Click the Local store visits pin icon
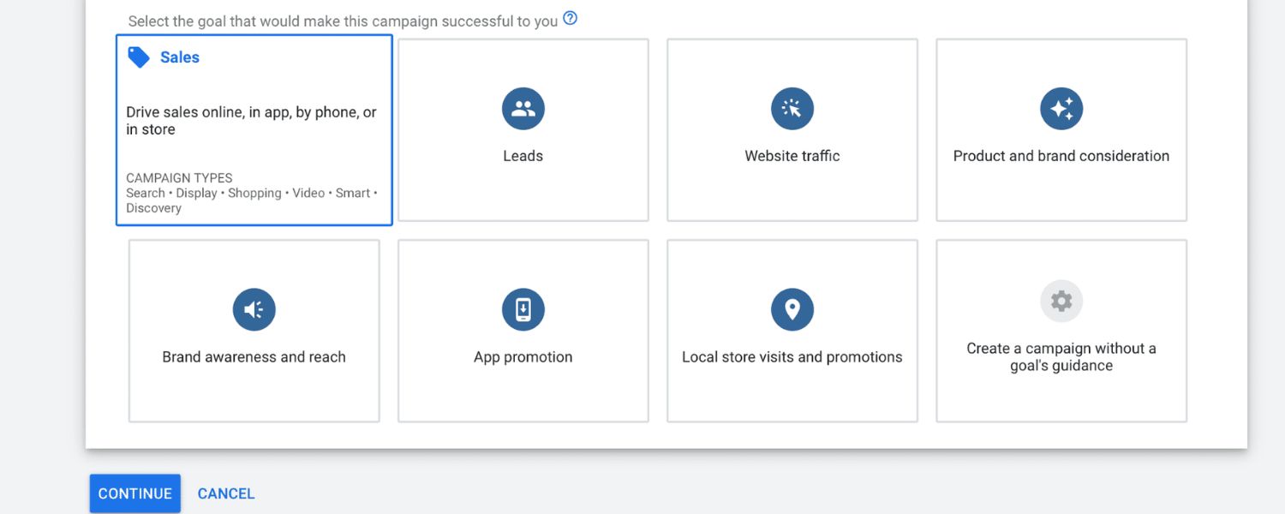1285x514 pixels. [x=792, y=309]
